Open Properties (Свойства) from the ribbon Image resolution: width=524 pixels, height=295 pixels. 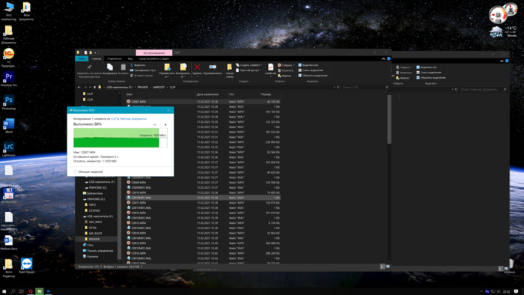point(271,67)
